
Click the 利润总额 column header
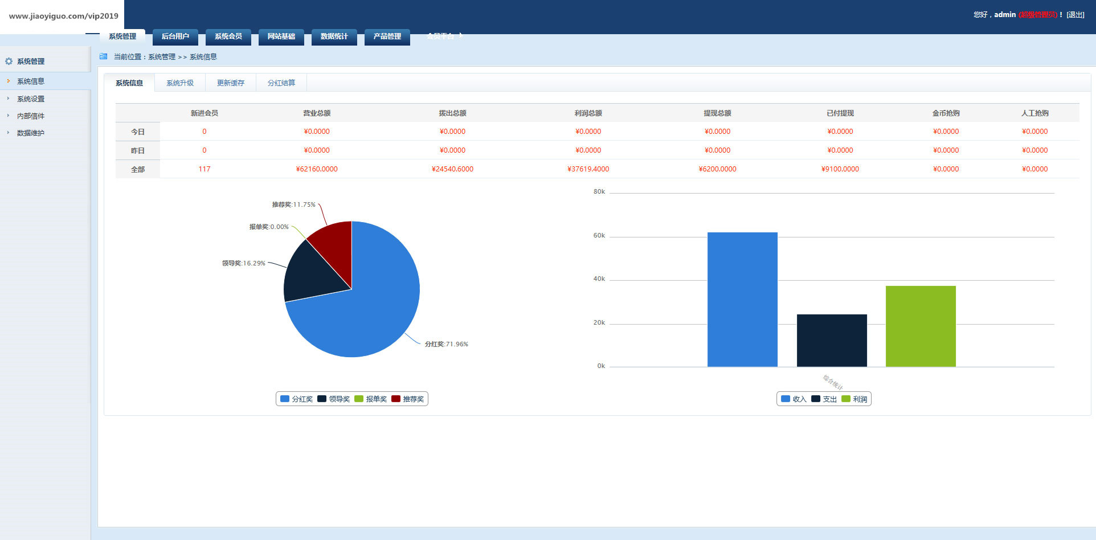tap(588, 113)
